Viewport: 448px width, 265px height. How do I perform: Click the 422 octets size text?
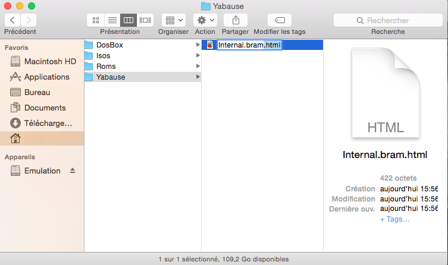(398, 178)
